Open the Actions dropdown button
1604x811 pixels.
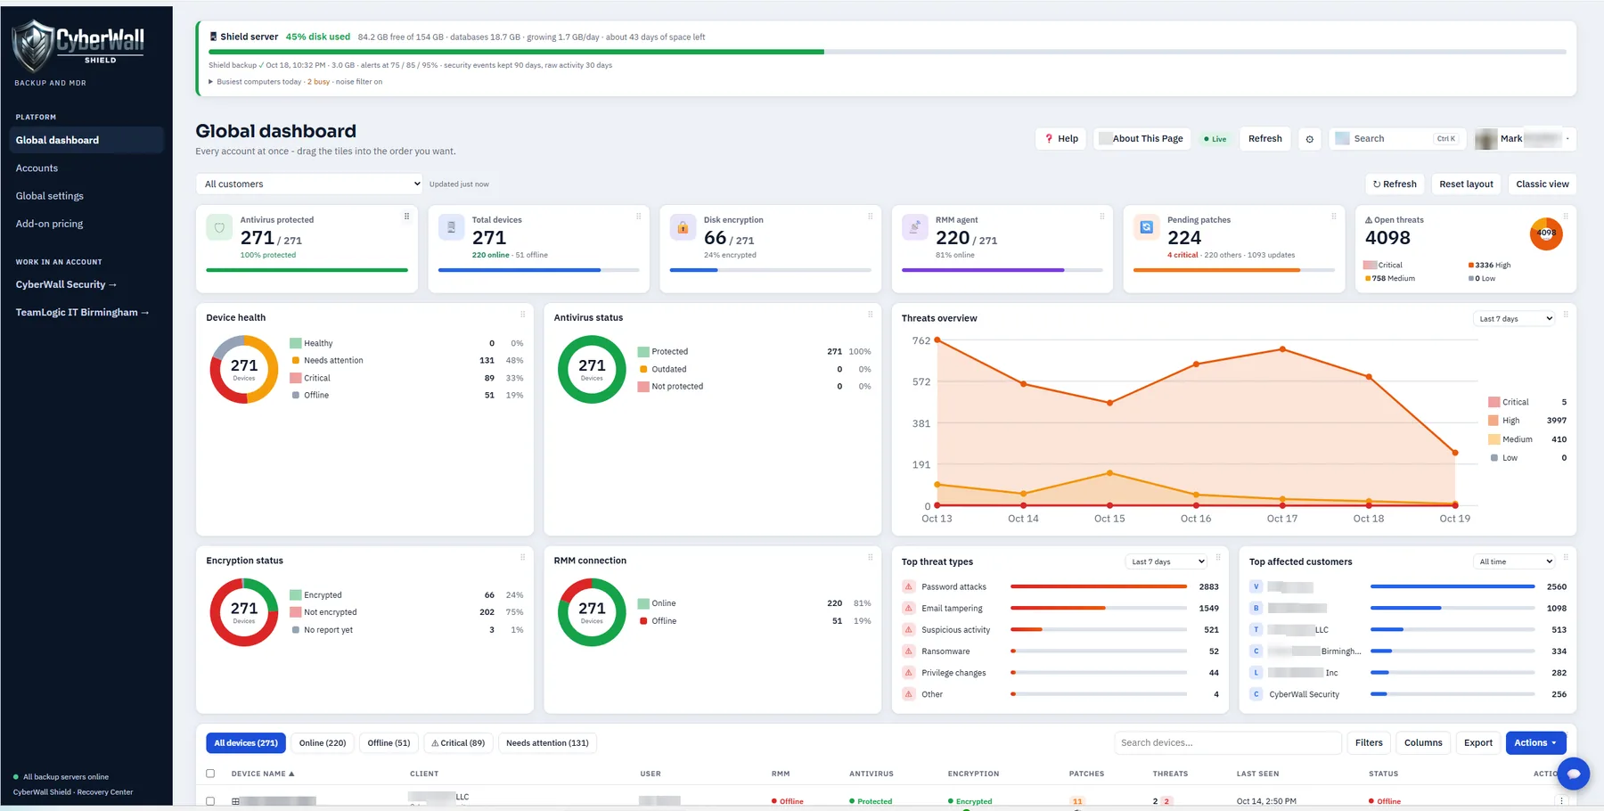click(x=1535, y=743)
